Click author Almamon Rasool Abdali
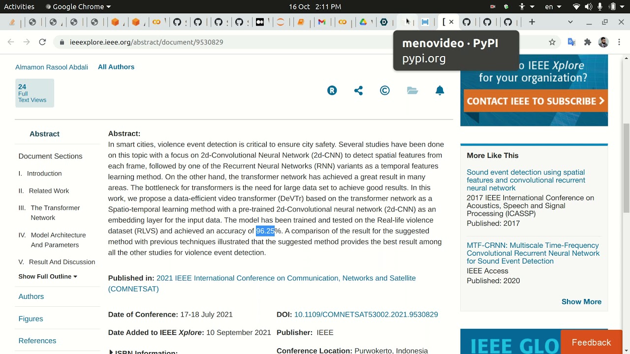Screen dimensions: 630x354 click(x=52, y=67)
